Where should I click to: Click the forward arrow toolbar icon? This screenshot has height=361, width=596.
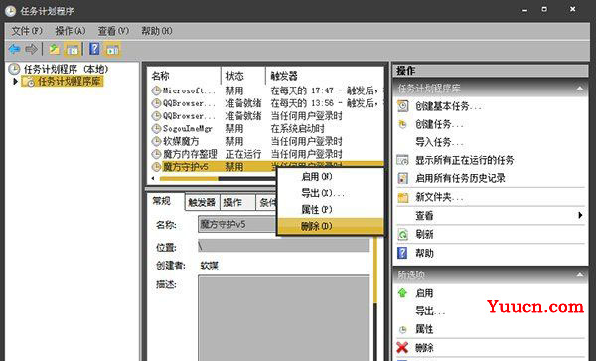coord(31,49)
